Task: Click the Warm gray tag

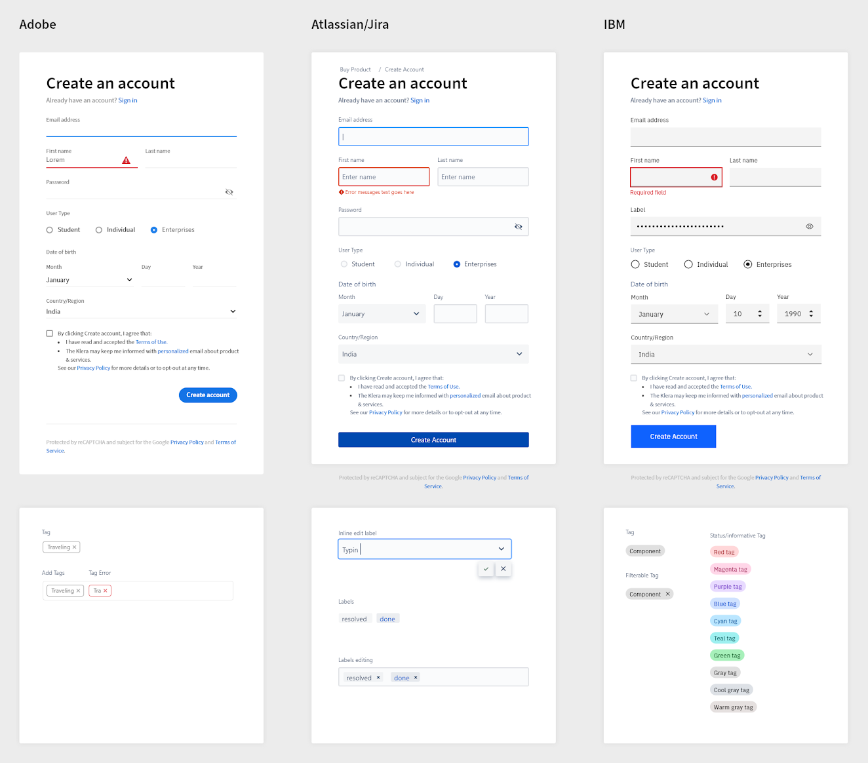Action: point(734,707)
